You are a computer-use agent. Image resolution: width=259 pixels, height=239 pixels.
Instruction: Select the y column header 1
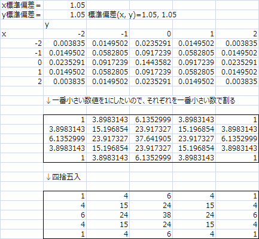pyautogui.click(x=194, y=34)
